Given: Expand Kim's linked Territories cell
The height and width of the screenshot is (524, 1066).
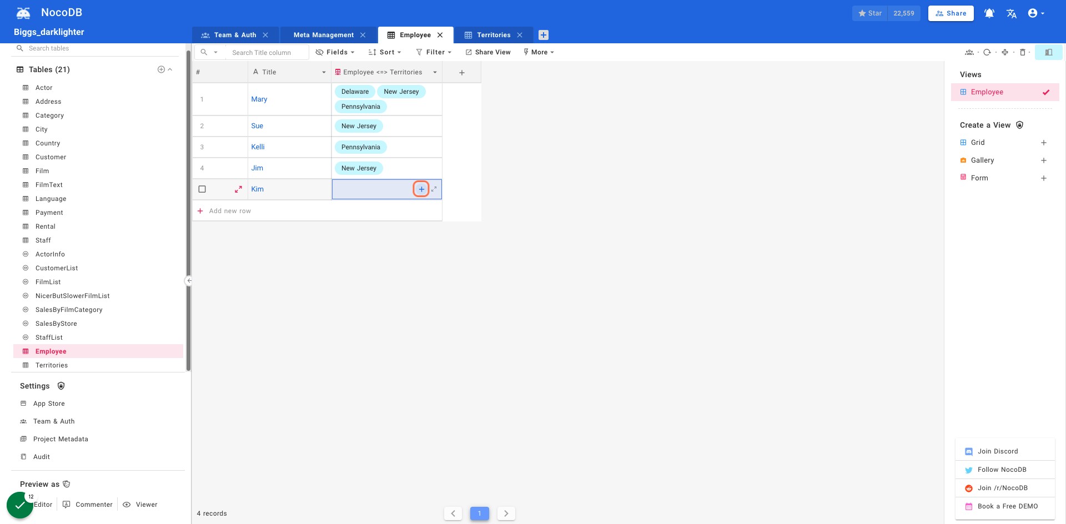Looking at the screenshot, I should point(434,189).
